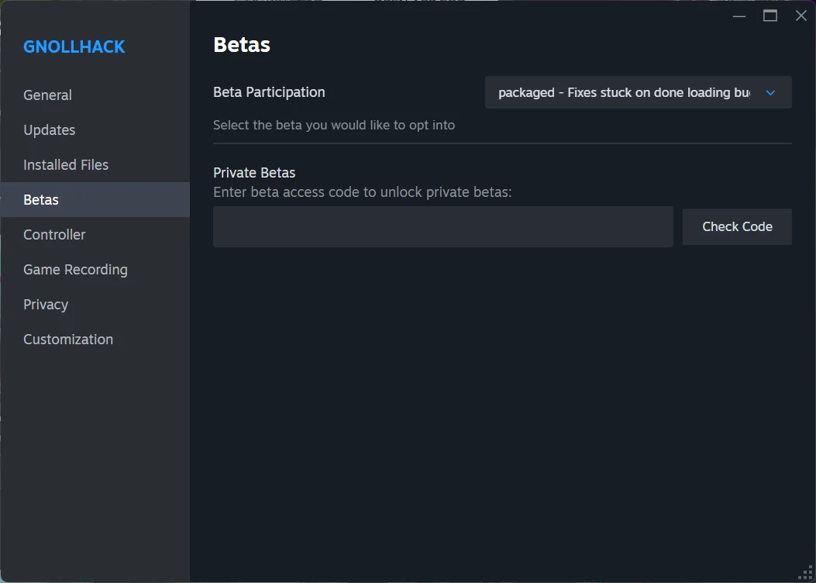The height and width of the screenshot is (583, 816).
Task: Click the Betas page heading
Action: (242, 45)
